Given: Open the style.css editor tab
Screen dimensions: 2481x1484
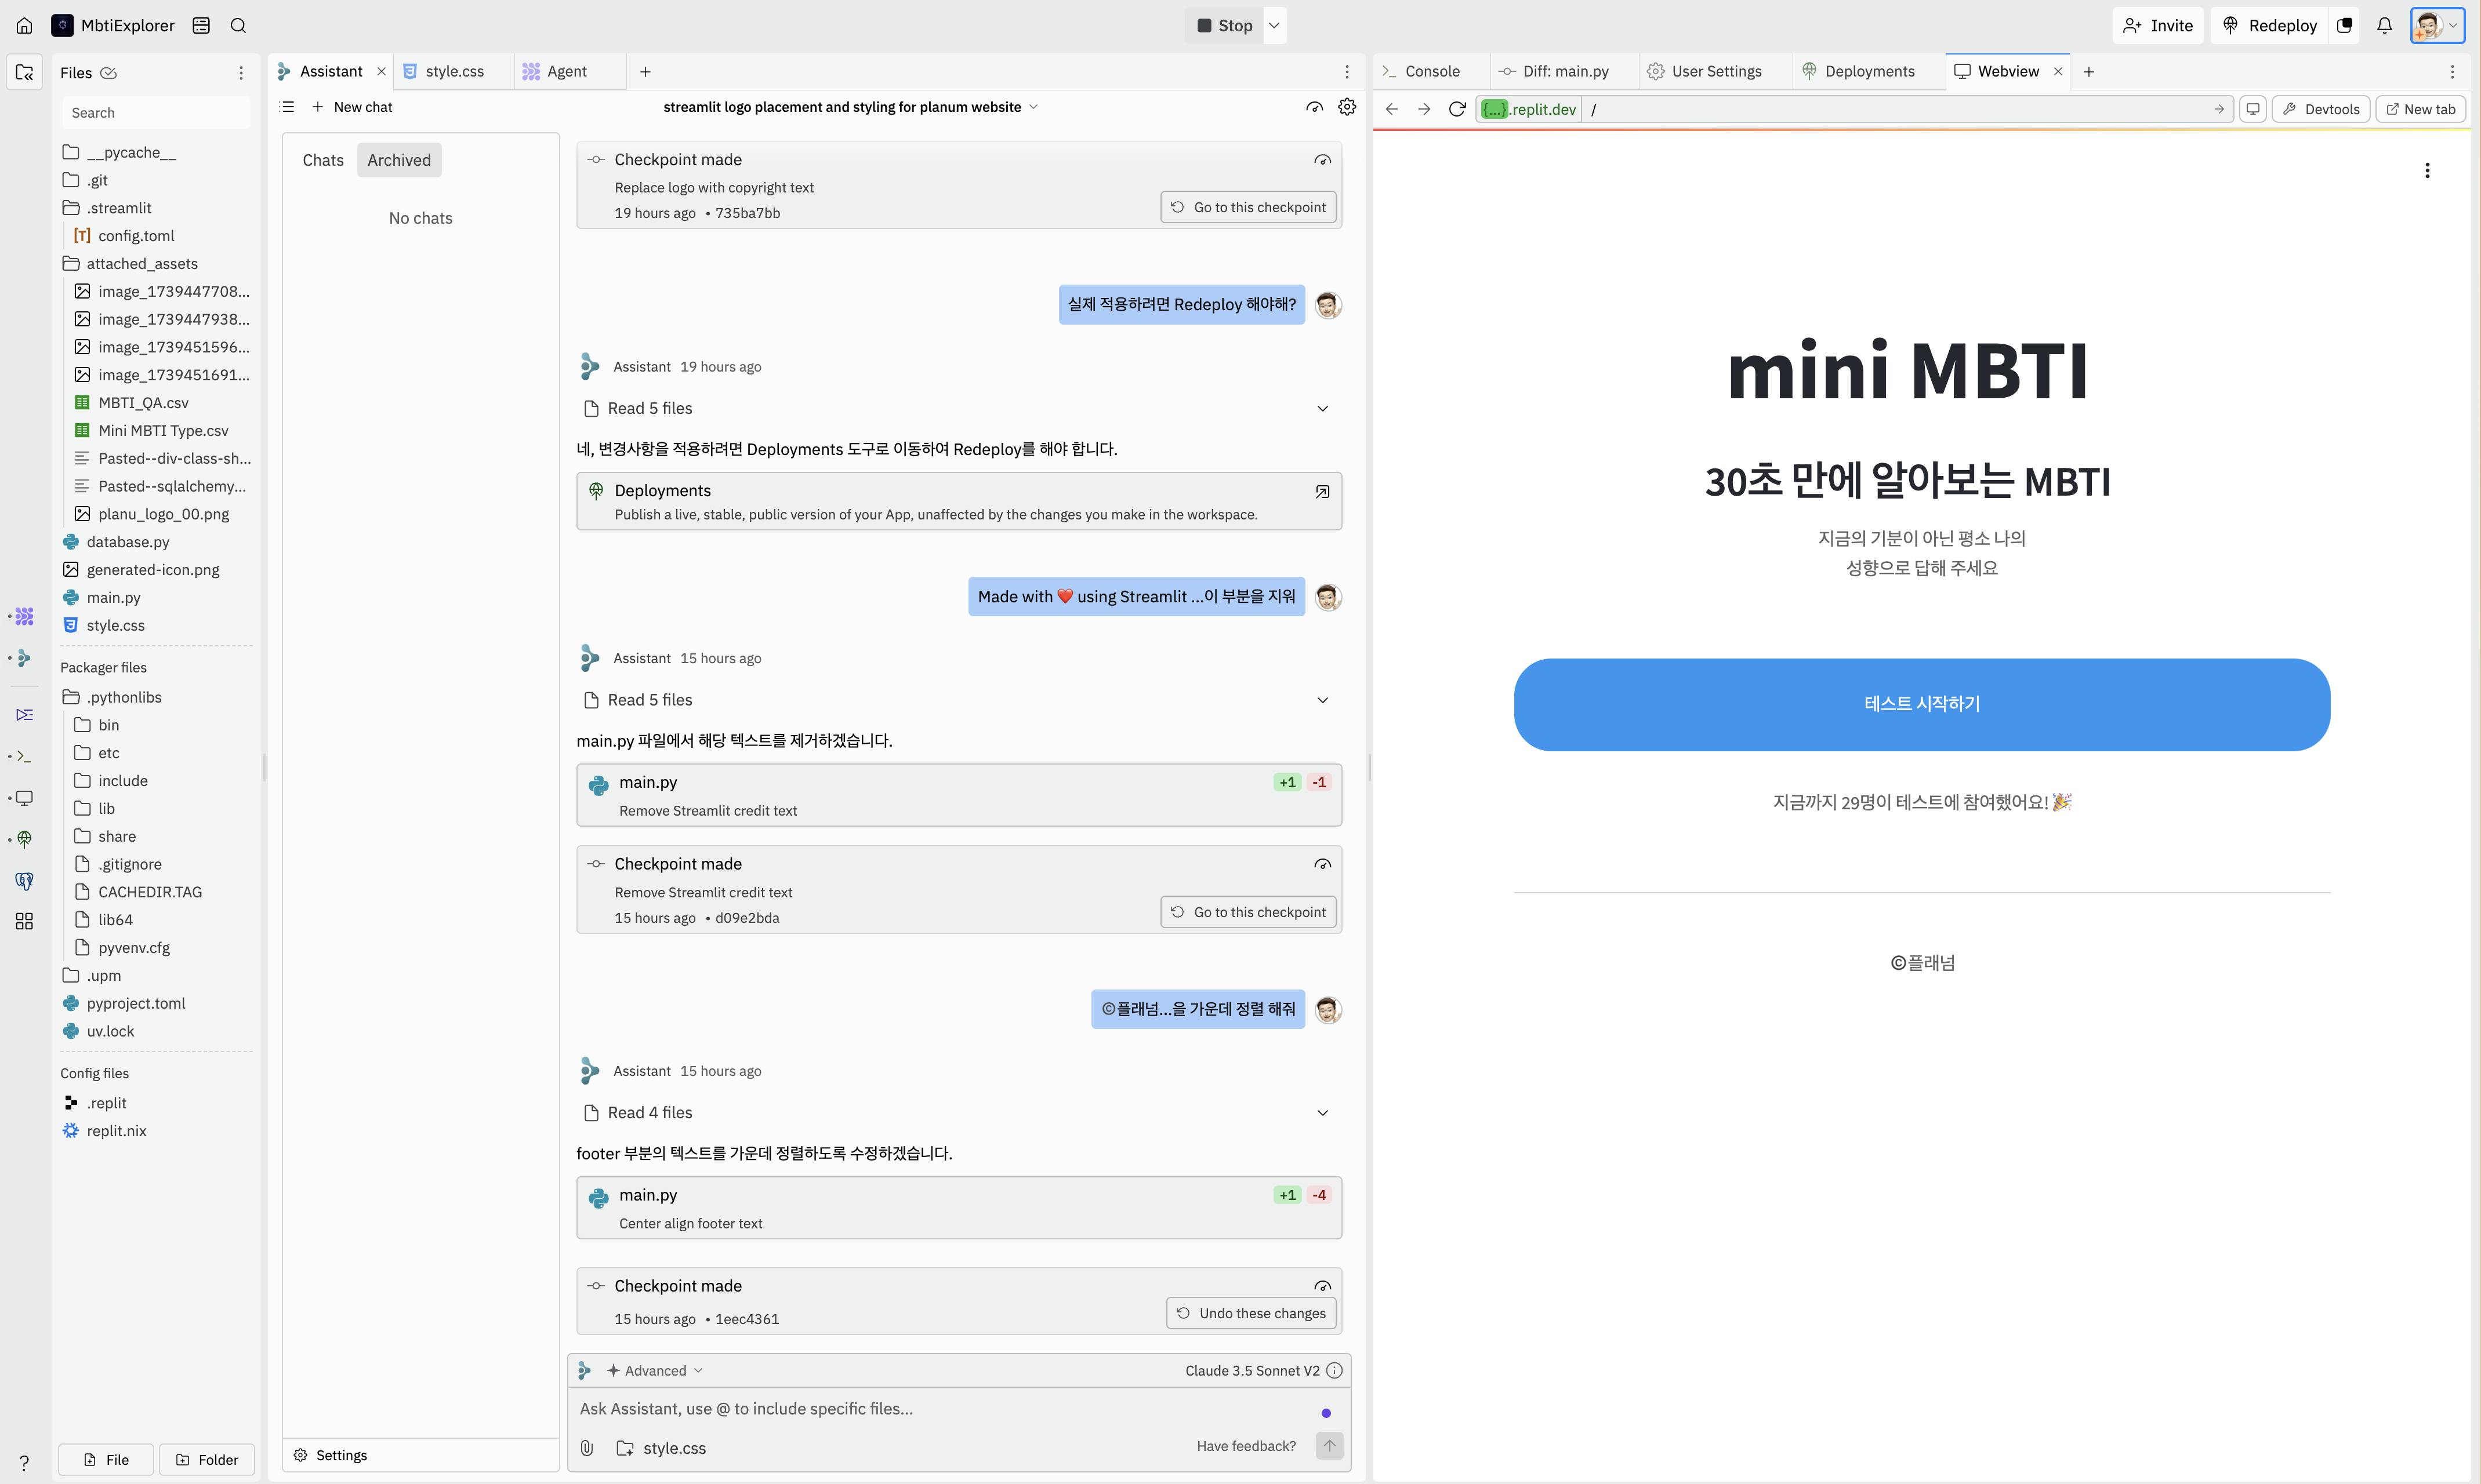Looking at the screenshot, I should point(453,71).
